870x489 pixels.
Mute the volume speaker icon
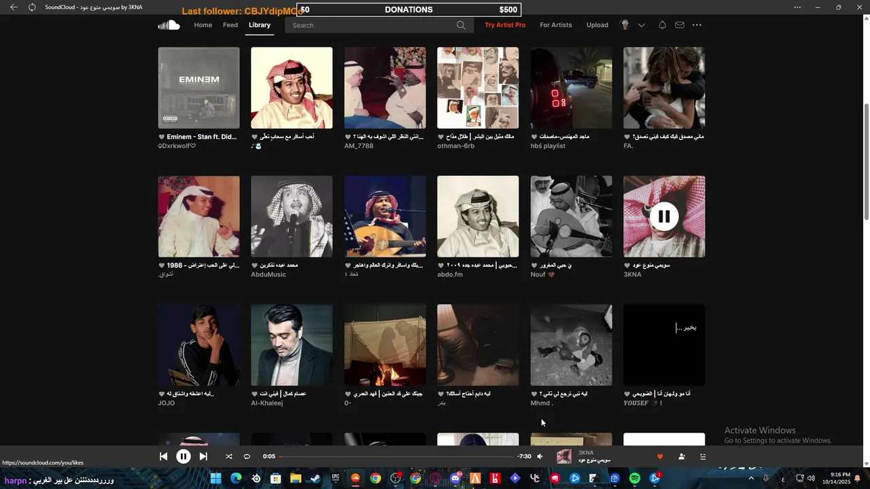coord(540,456)
